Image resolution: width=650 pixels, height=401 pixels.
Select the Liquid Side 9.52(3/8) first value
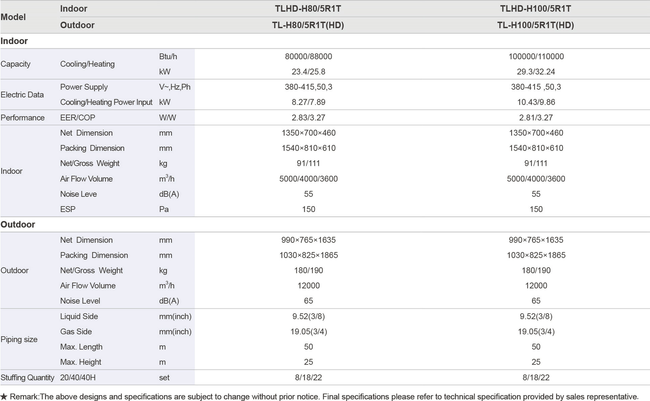point(308,317)
